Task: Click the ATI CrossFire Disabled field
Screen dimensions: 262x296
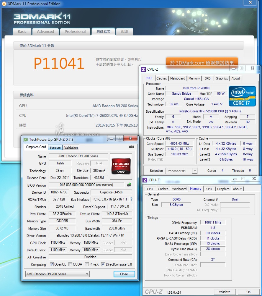Action: click(x=90, y=257)
